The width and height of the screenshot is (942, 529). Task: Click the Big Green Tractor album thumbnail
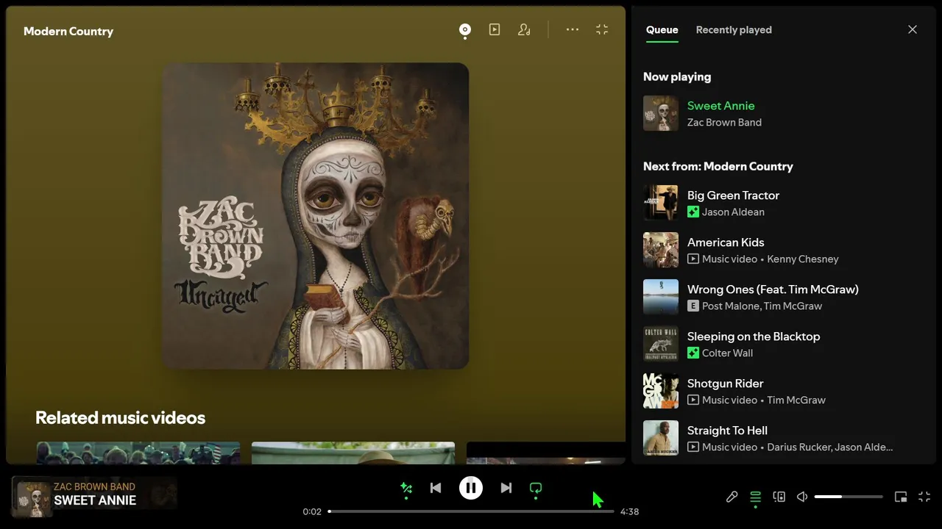click(x=661, y=203)
